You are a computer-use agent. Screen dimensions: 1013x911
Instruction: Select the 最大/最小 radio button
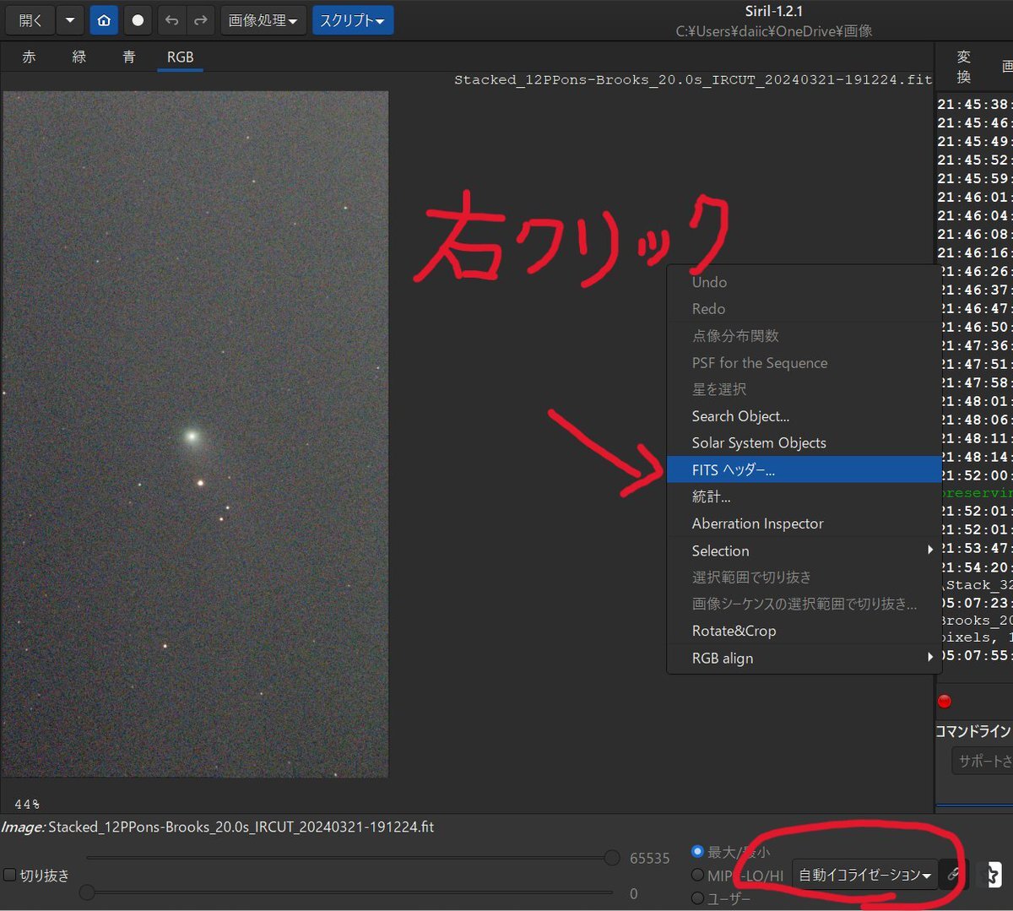(x=697, y=851)
